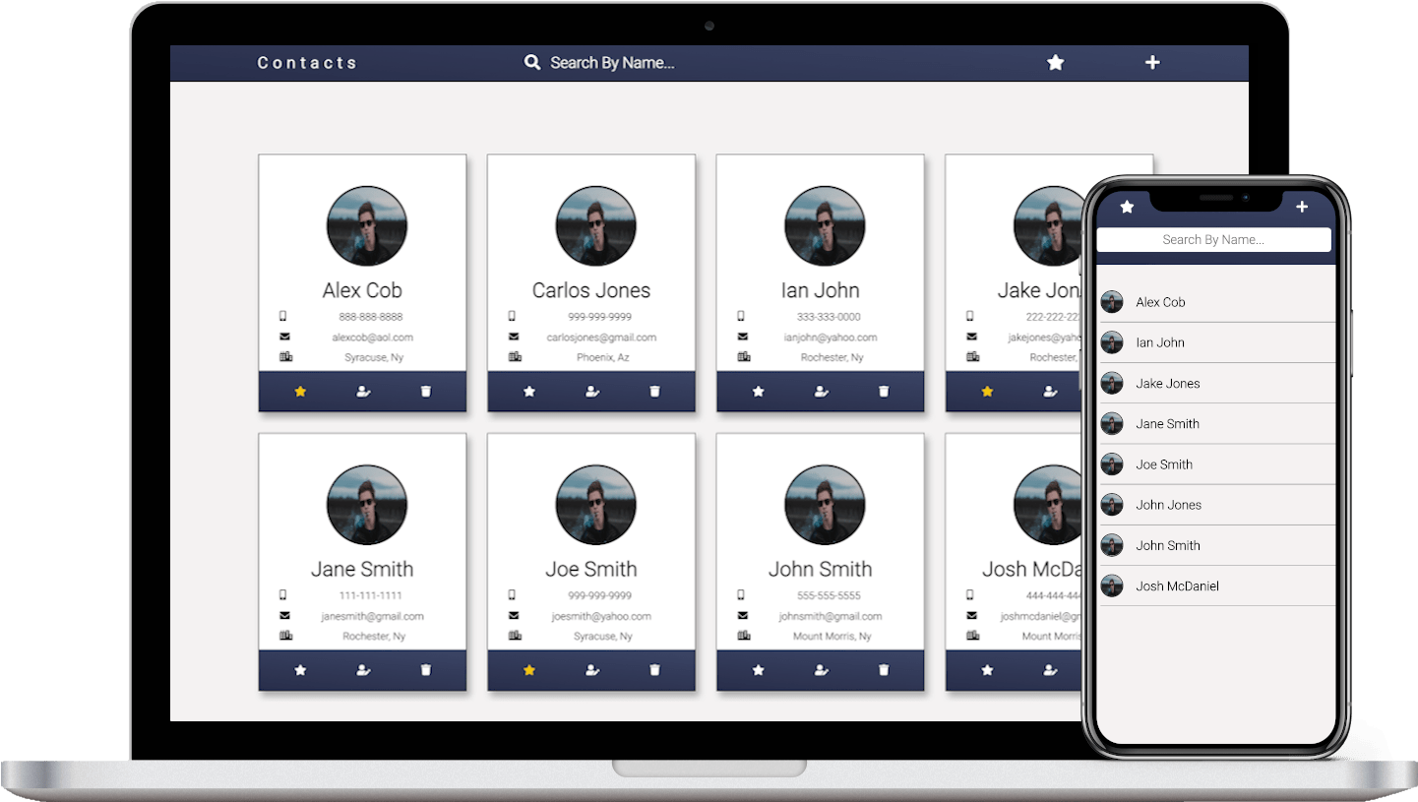Toggle favorite star on Ian John card
Viewport: 1418px width, 802px height.
759,392
